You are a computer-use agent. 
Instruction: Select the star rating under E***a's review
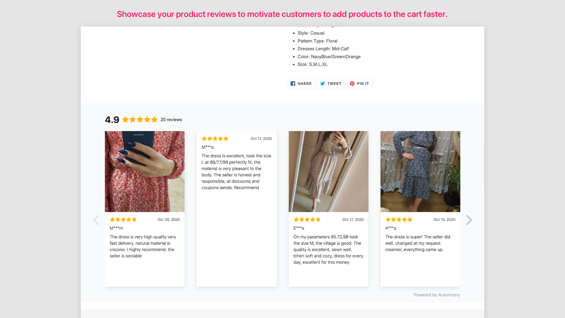tap(307, 219)
